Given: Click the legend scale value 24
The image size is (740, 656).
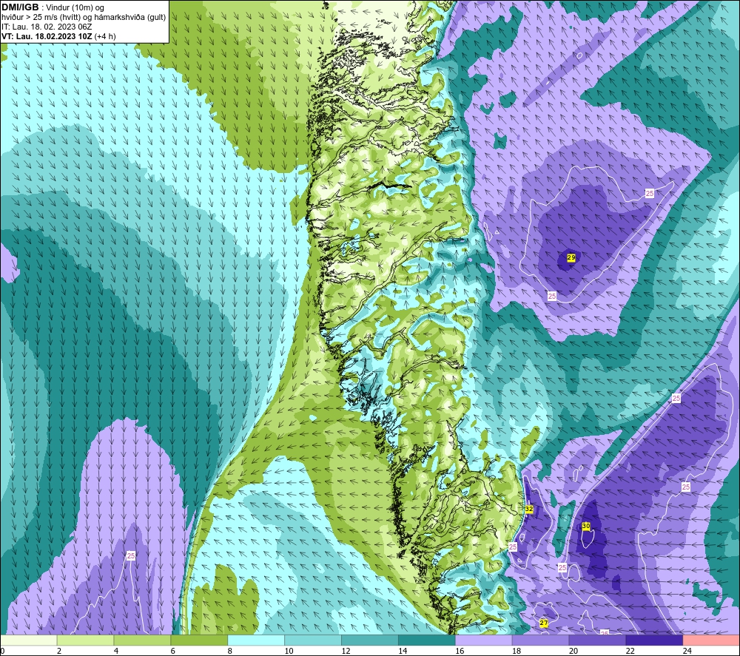Looking at the screenshot, I should [x=687, y=651].
